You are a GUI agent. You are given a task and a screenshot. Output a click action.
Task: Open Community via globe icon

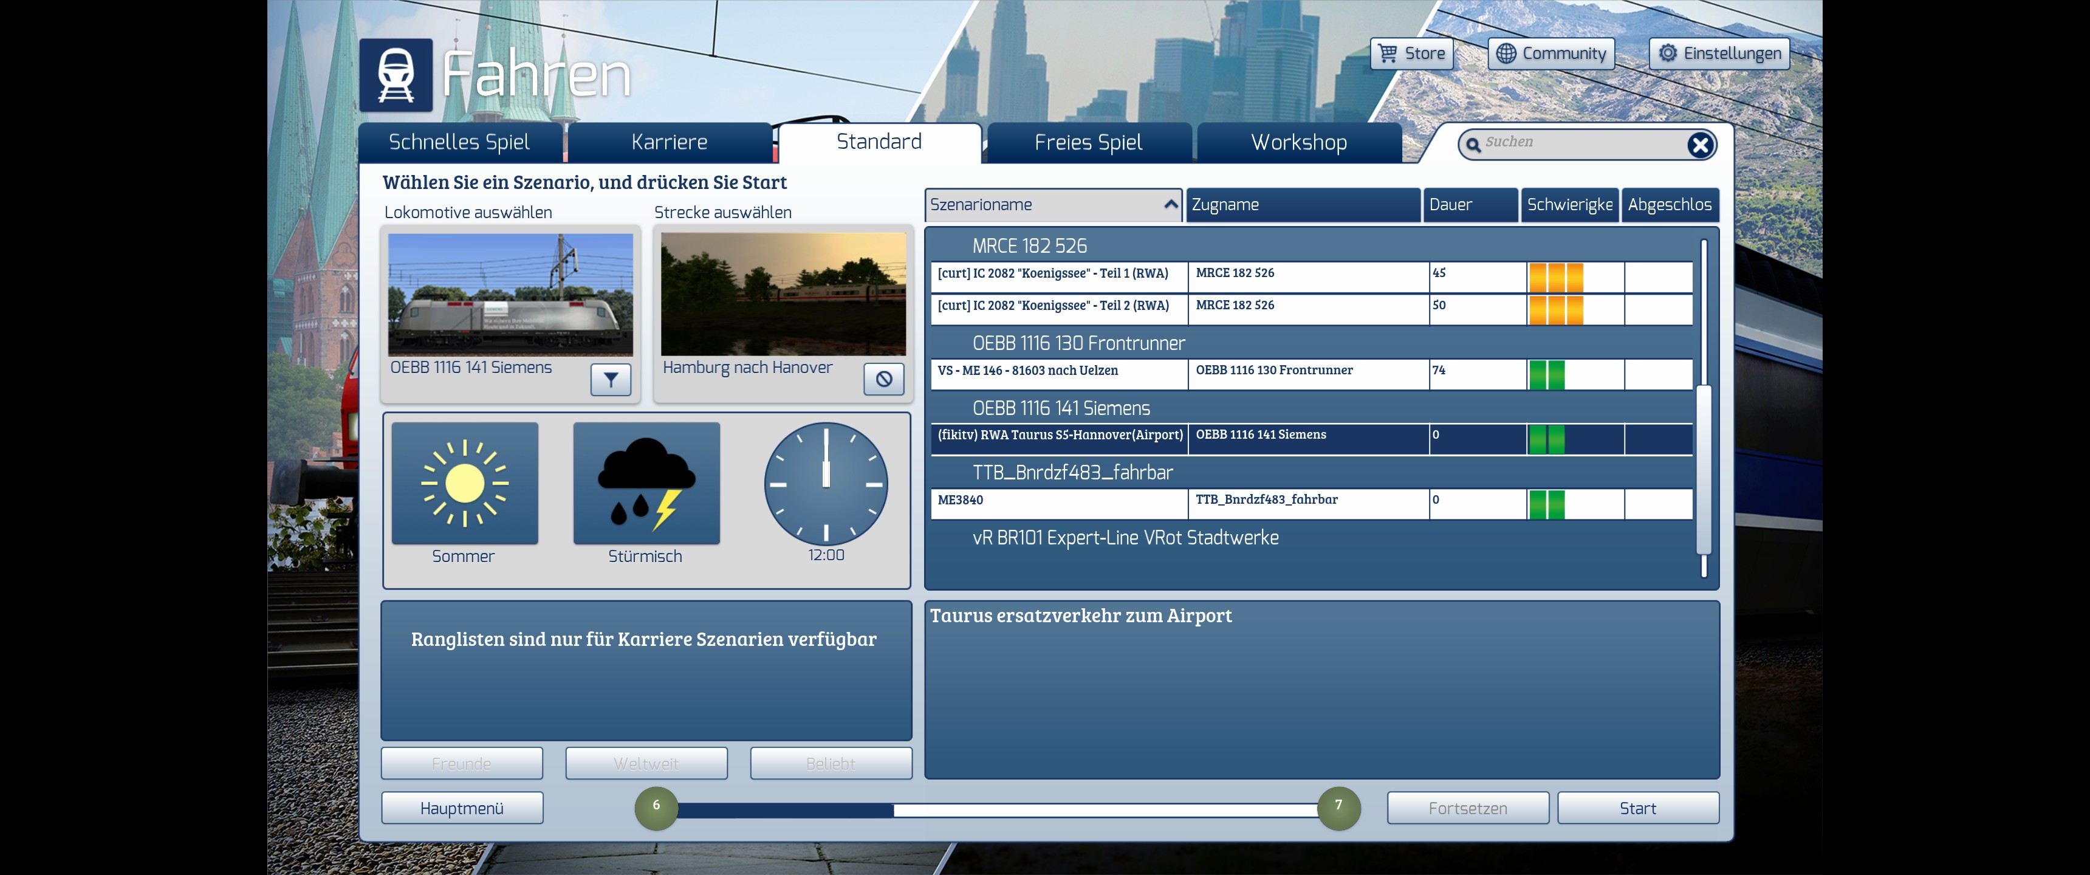click(x=1506, y=53)
